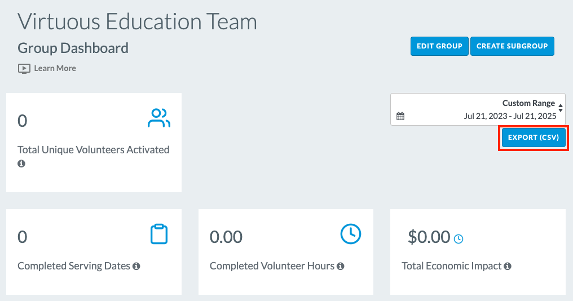This screenshot has width=573, height=301.
Task: Click the volunteers people icon
Action: 159,118
